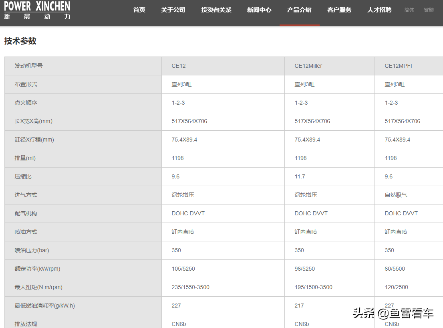Select the 最低燃油消耗率(g/kW.h) row label
Screen dimensions: 443x328
tap(44, 306)
